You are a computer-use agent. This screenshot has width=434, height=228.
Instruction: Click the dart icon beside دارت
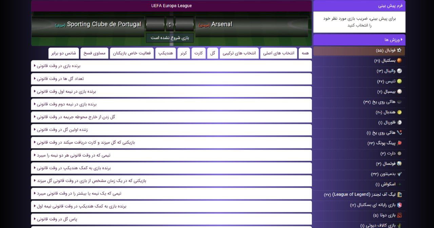coord(399,153)
